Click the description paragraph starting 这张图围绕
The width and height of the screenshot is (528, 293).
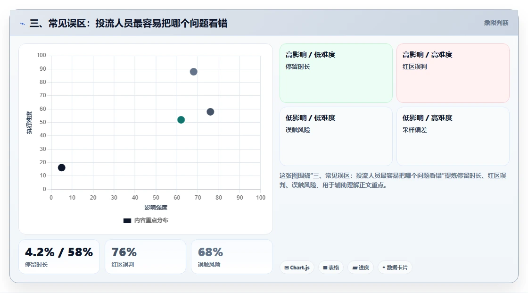pyautogui.click(x=393, y=180)
